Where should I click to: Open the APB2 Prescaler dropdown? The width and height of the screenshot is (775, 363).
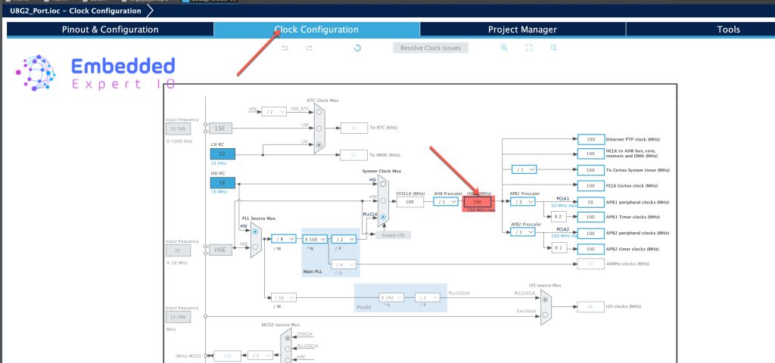523,232
